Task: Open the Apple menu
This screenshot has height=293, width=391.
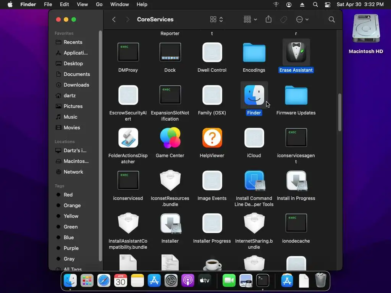Action: 10,5
